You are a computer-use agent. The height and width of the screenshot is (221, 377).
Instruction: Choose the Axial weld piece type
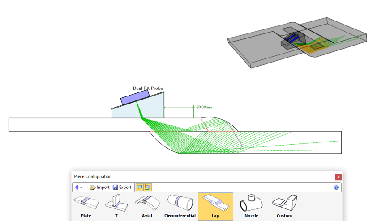[147, 207]
